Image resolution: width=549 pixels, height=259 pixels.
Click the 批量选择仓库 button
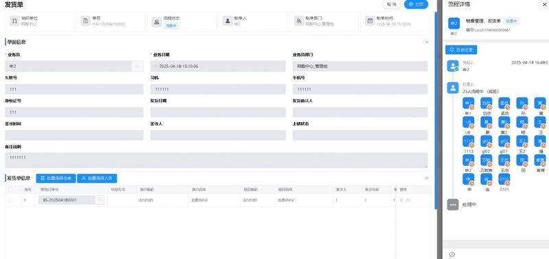pos(56,178)
